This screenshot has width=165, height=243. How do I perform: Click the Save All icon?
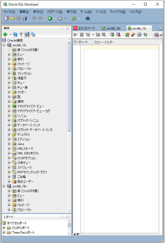pyautogui.click(x=25, y=19)
